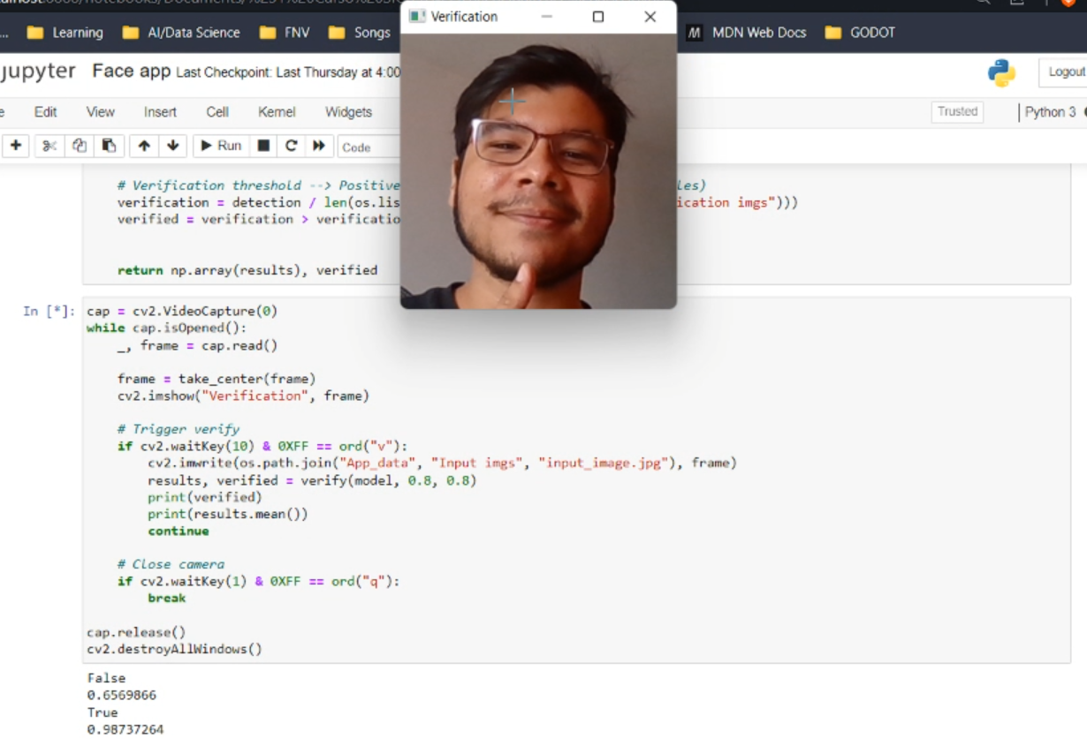Click the output value 0.6569866
This screenshot has height=739, width=1087.
point(122,696)
